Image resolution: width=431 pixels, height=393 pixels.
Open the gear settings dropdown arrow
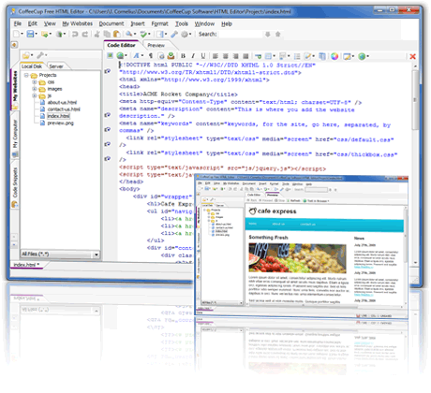point(190,34)
